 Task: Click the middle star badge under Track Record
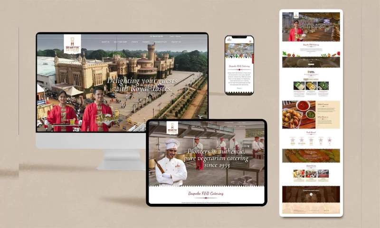tap(311, 140)
